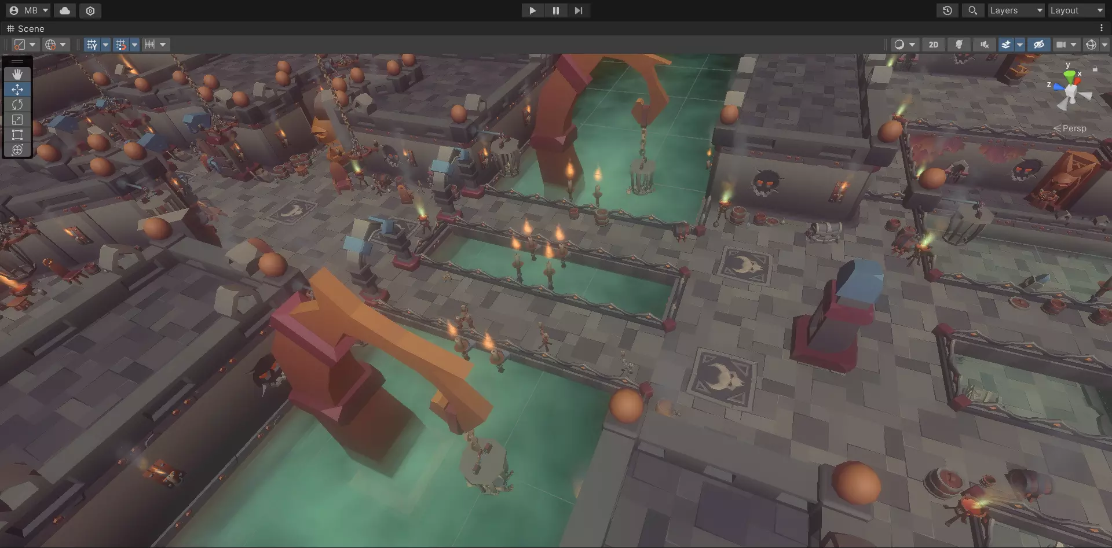
Task: Select the Hand view tool
Action: coord(17,74)
